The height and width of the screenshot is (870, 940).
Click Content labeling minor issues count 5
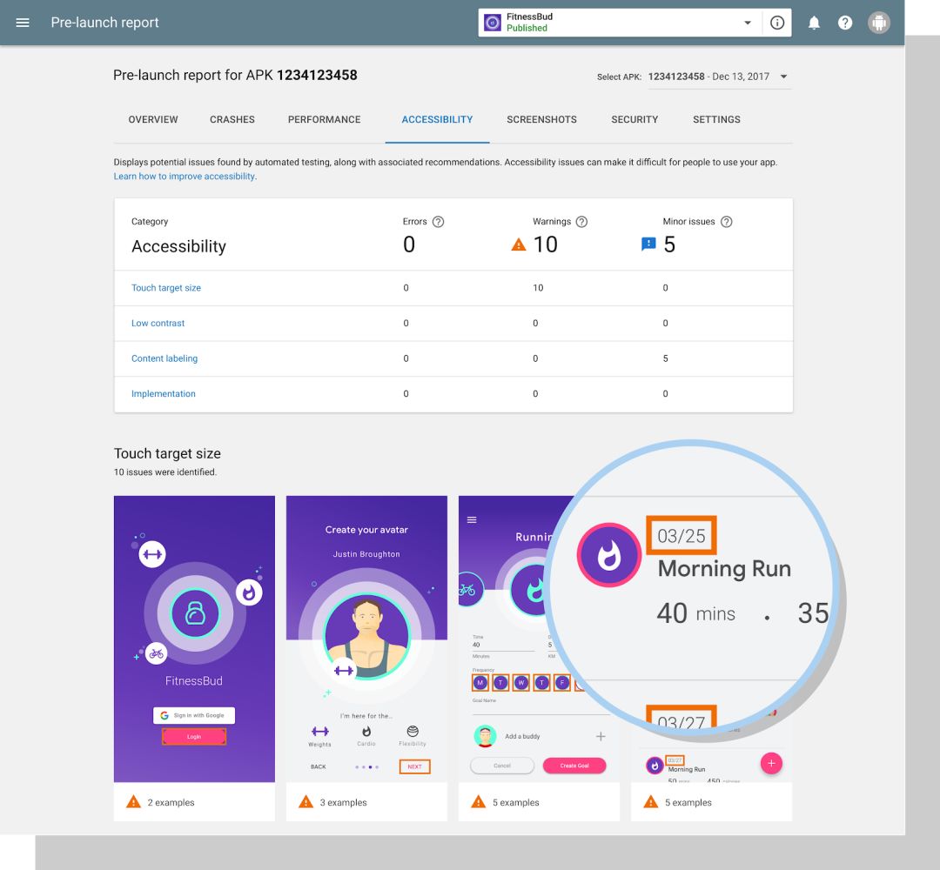[666, 358]
